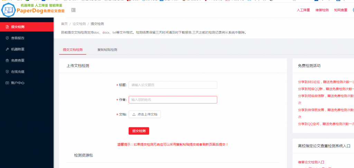Click the account icon beside 账户中心
354x168 pixels.
pyautogui.click(x=7, y=83)
